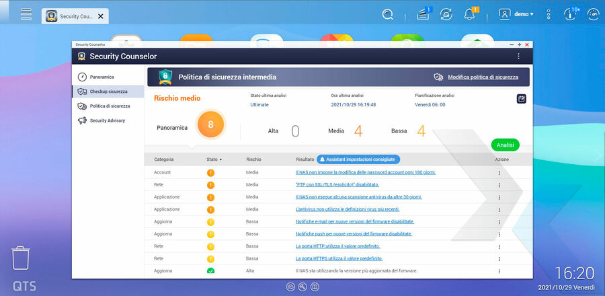Screen dimensions: 605x296
Task: Select Panoramica in the sidebar
Action: tap(102, 77)
